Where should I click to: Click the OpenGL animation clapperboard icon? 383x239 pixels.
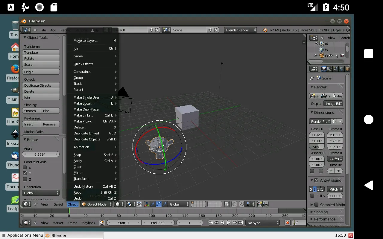coord(265,204)
